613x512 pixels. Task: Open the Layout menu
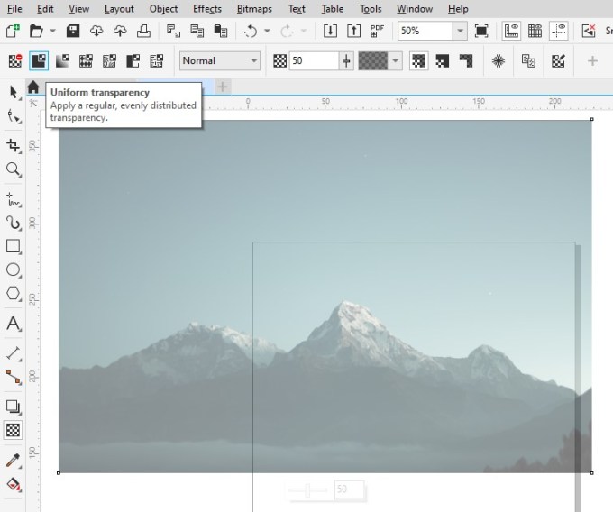pyautogui.click(x=119, y=9)
